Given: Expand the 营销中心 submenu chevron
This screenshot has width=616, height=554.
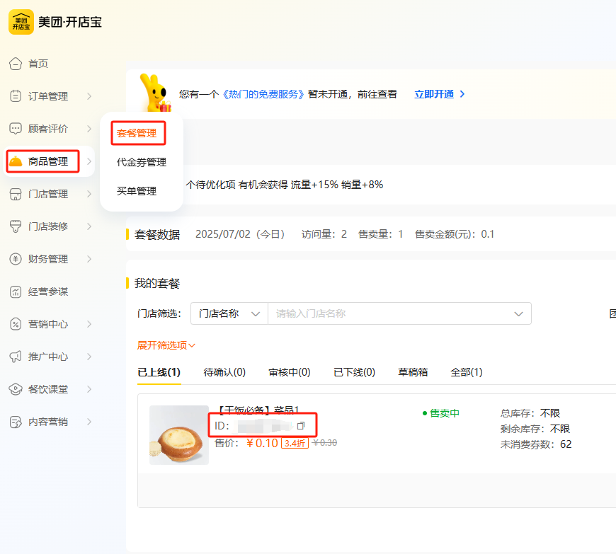Looking at the screenshot, I should (x=89, y=324).
